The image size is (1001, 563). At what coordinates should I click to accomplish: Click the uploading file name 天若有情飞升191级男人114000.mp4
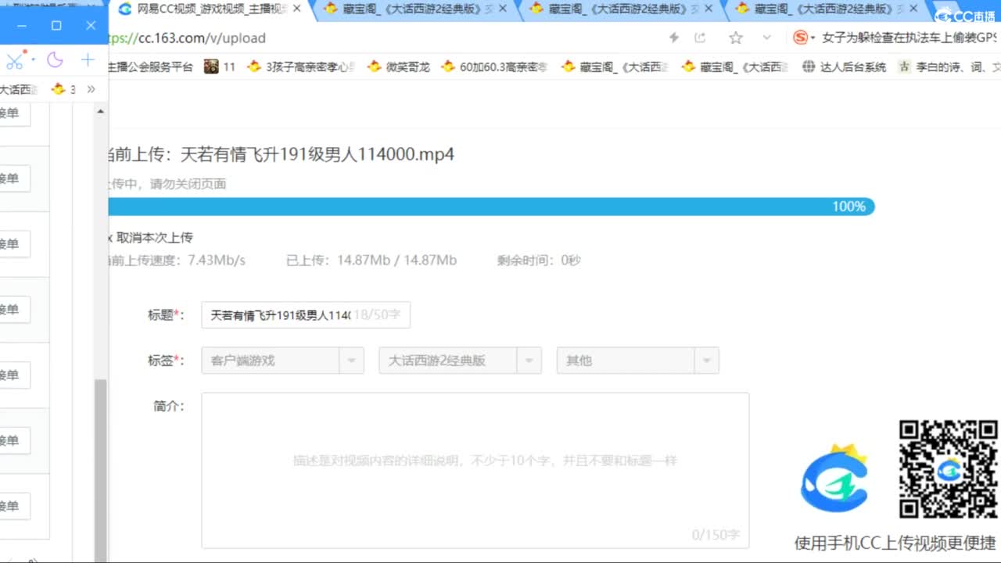click(x=318, y=154)
